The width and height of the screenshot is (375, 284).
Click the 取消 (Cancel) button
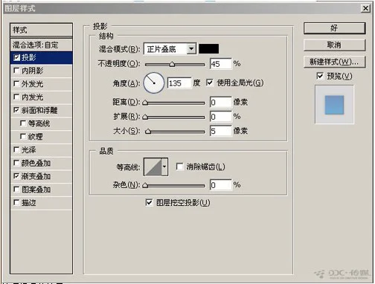coord(334,45)
